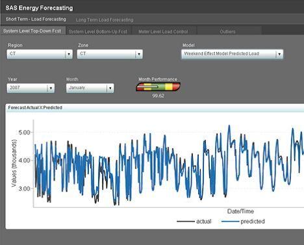Click the Month field showing January
The image size is (304, 245).
(x=90, y=88)
